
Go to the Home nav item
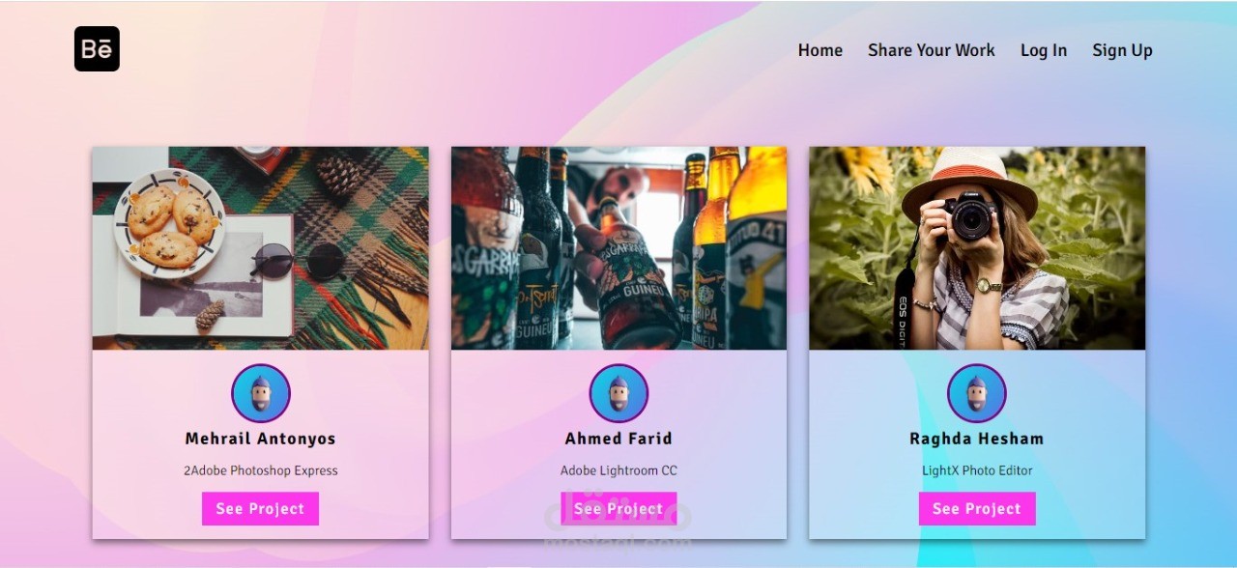[x=820, y=50]
